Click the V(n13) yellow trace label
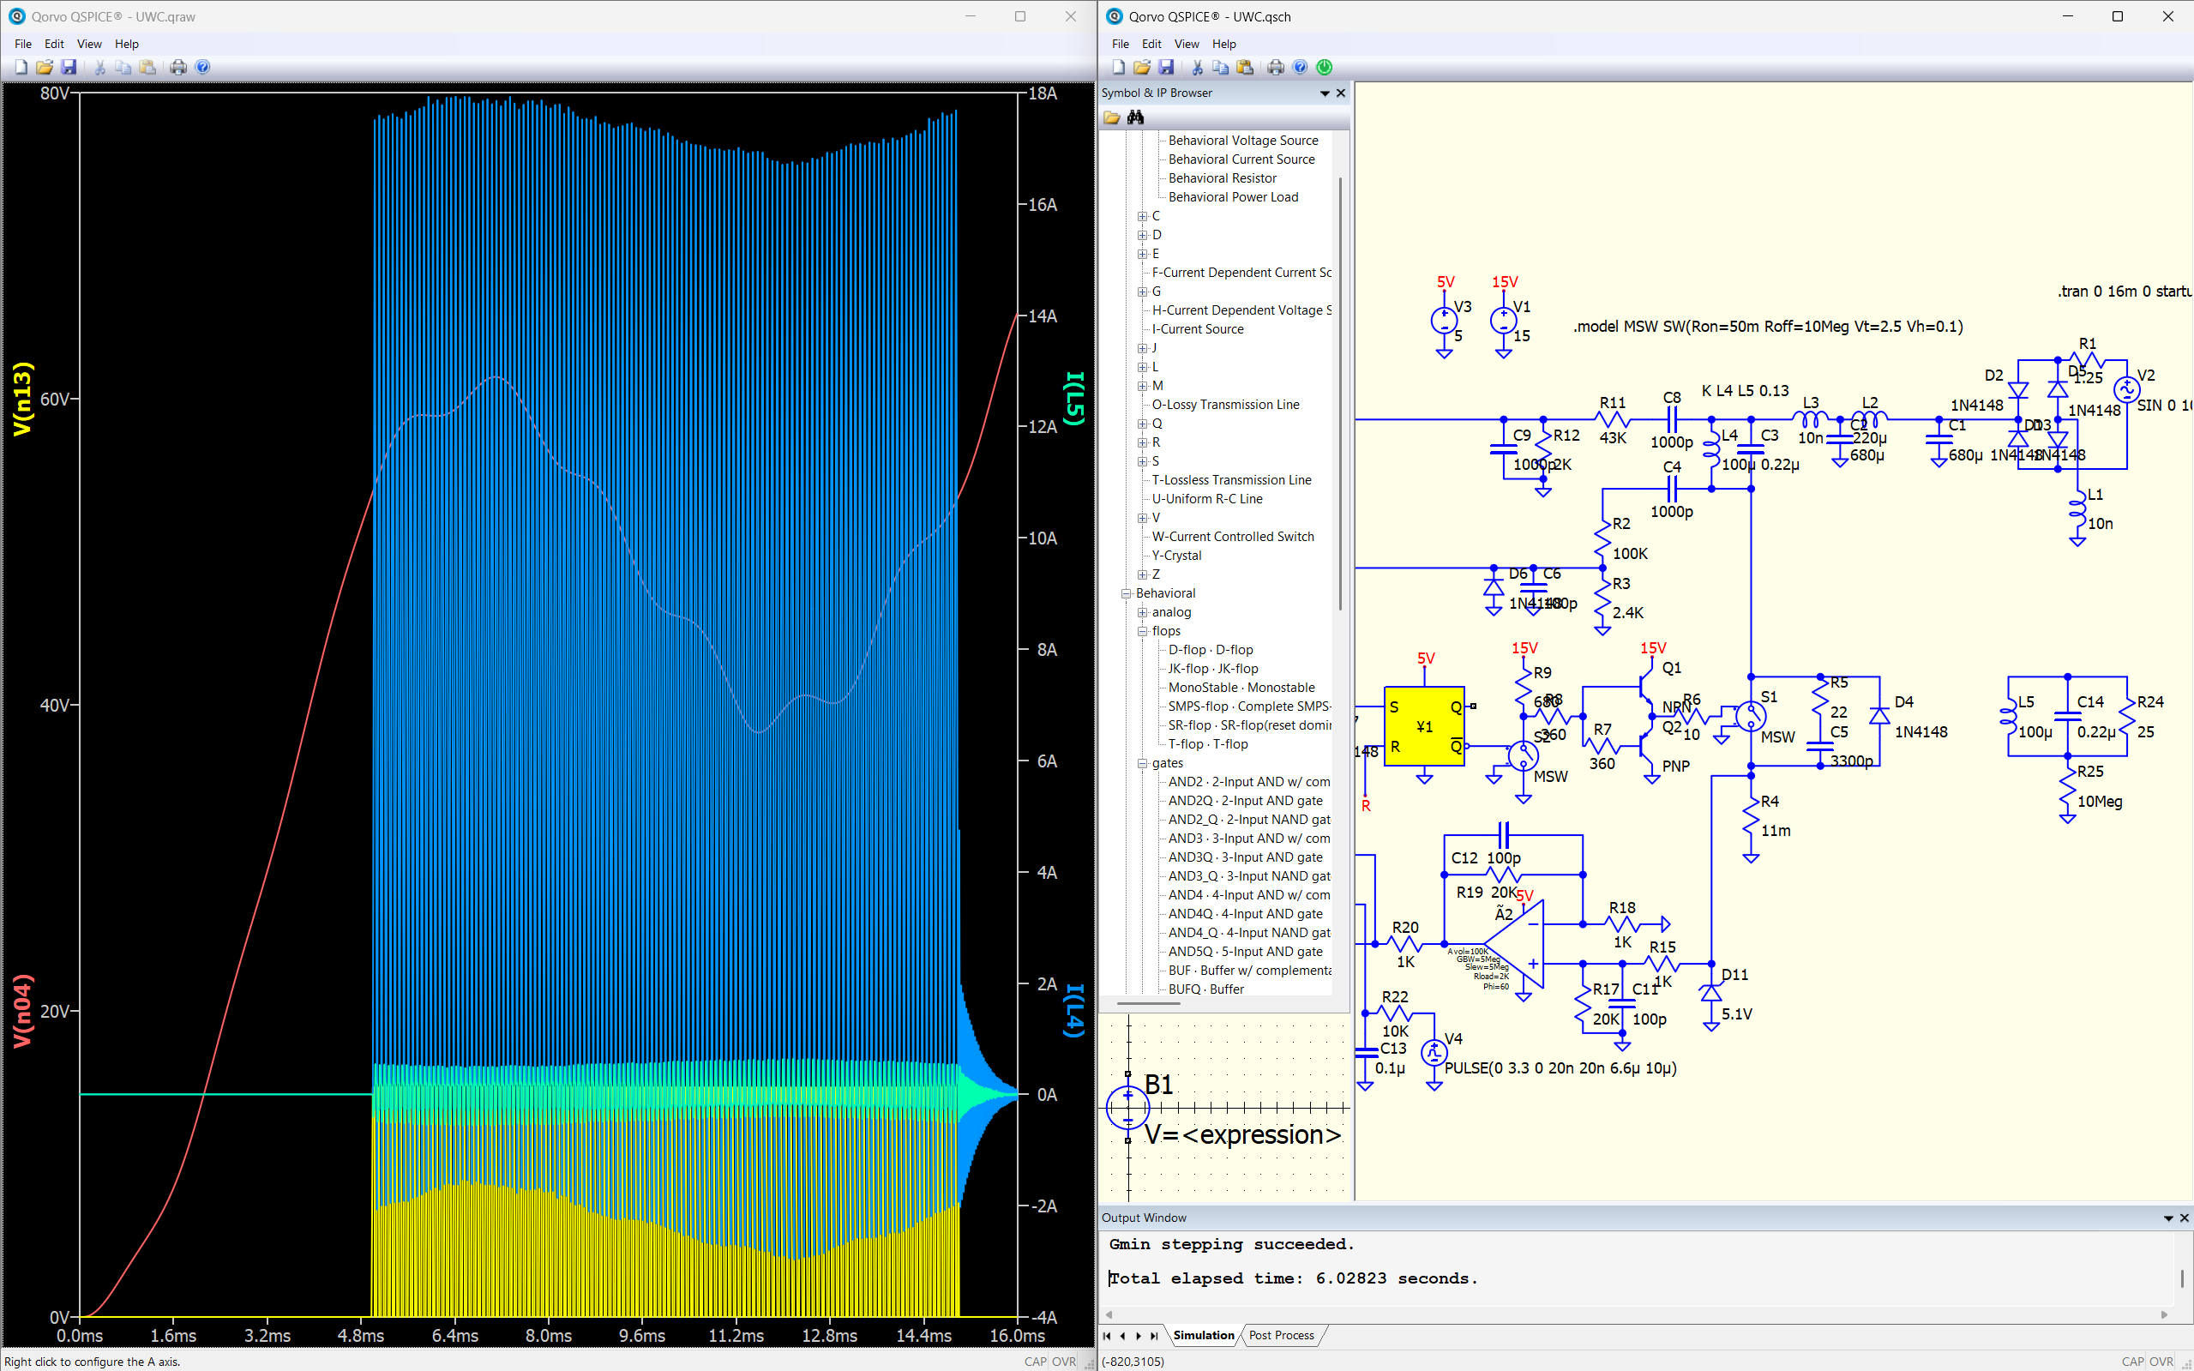Image resolution: width=2194 pixels, height=1371 pixels. coord(21,399)
